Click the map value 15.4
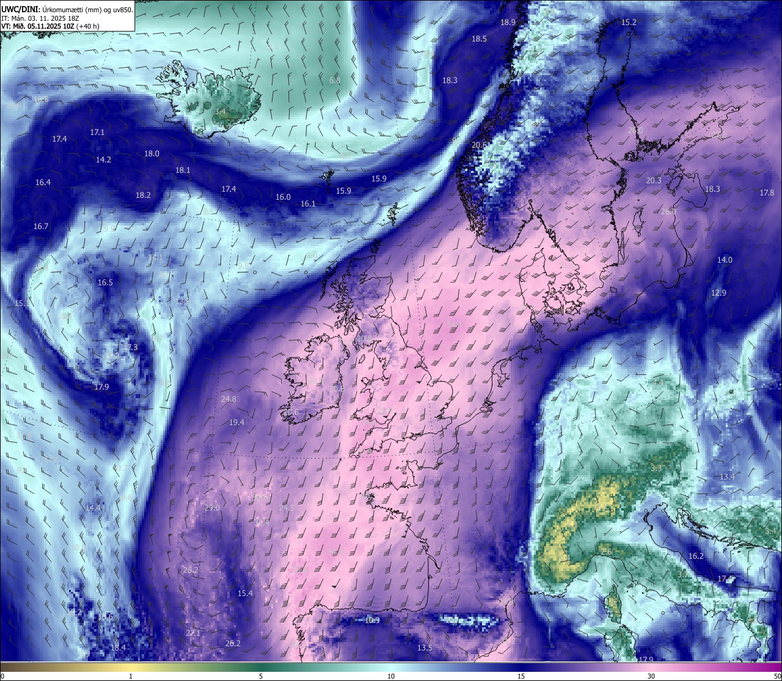The height and width of the screenshot is (681, 782). [x=245, y=593]
